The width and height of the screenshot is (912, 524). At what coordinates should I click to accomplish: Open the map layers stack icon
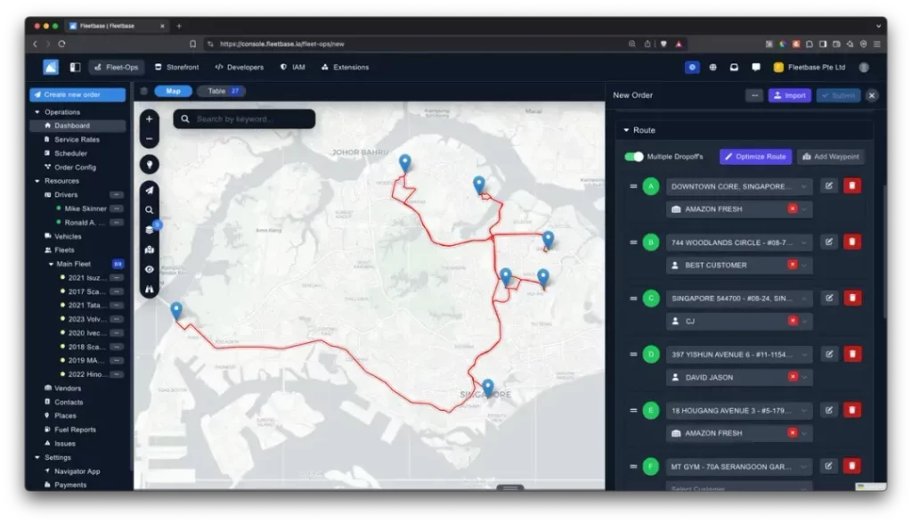pyautogui.click(x=149, y=229)
